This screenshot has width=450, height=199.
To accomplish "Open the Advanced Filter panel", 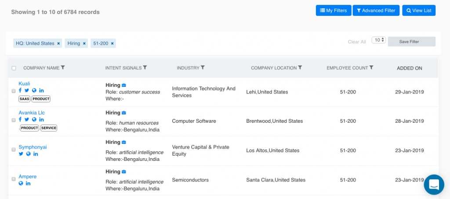I will 376,11.
